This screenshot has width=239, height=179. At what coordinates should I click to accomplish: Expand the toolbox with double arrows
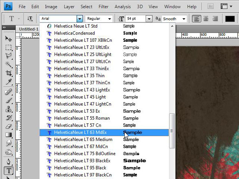pyautogui.click(x=4, y=27)
